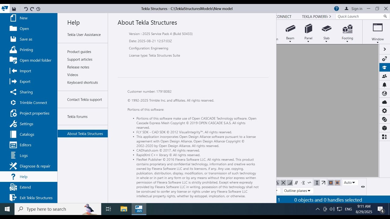Expand the Footing dropdown arrow
390x219 pixels.
(347, 42)
